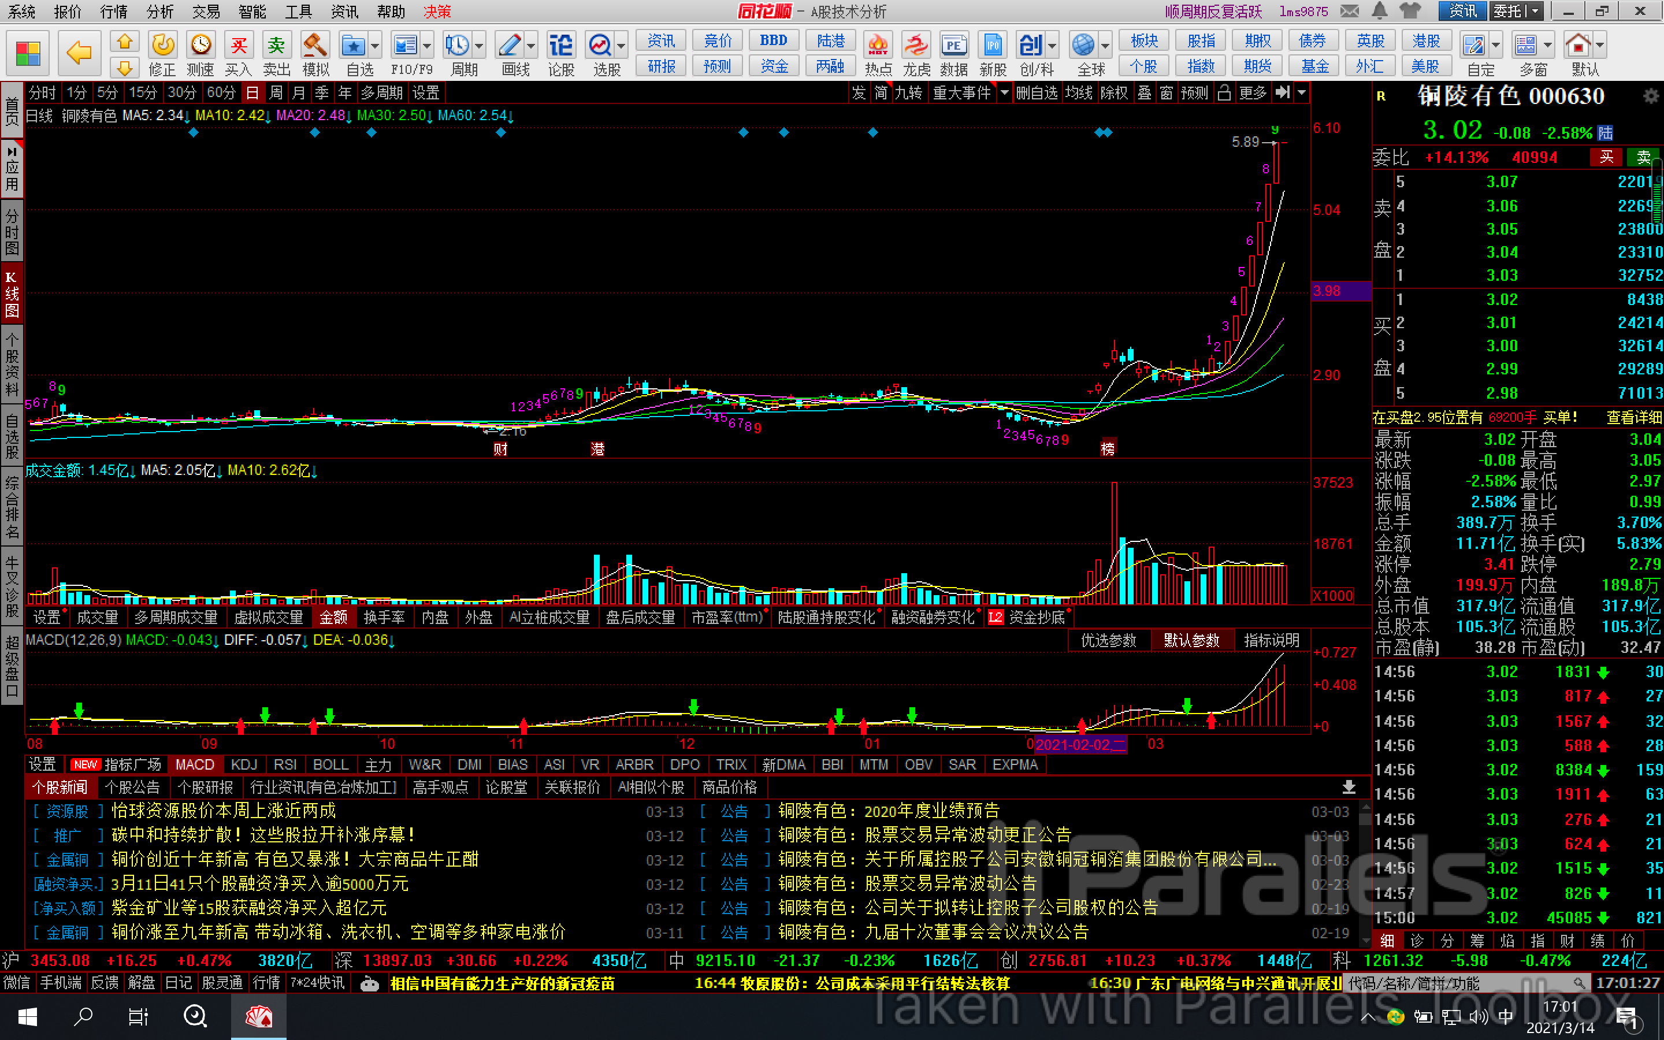This screenshot has width=1664, height=1040.
Task: Open the 论股 discussion icon
Action: coord(560,46)
